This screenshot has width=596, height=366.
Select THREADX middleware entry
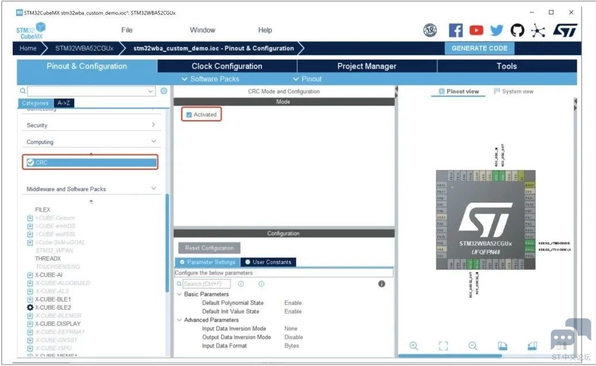[x=48, y=258]
